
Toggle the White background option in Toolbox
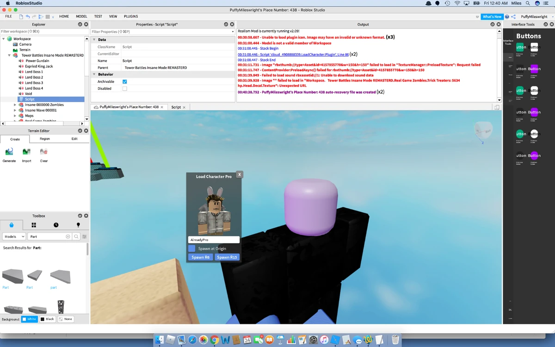pyautogui.click(x=30, y=319)
